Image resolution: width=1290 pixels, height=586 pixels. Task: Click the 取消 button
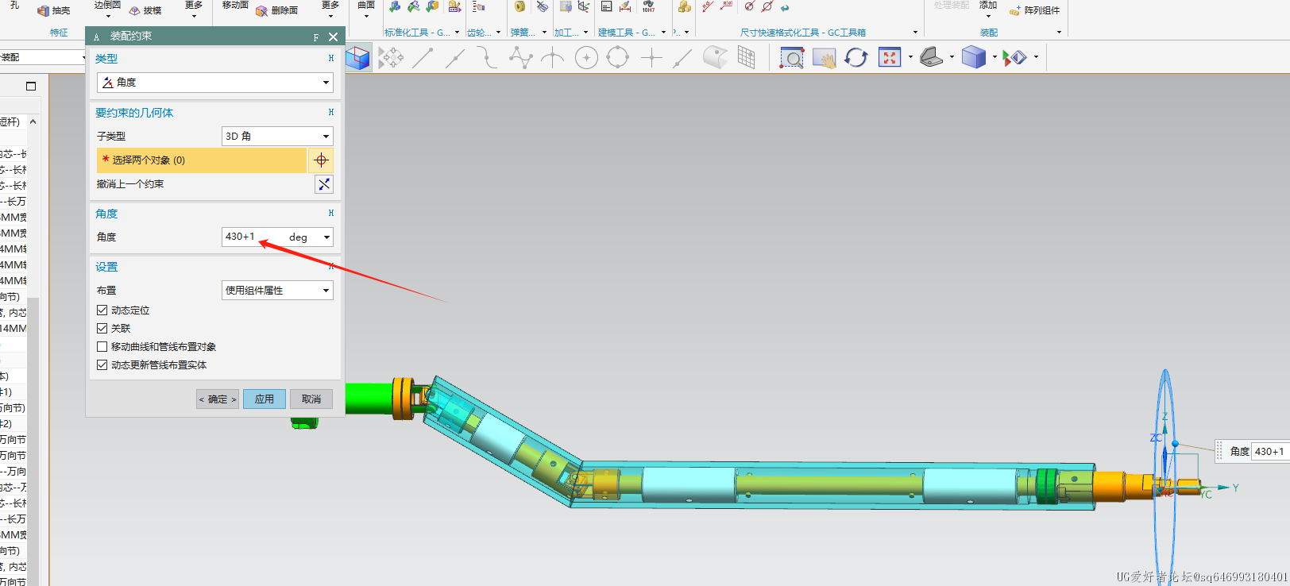(311, 399)
